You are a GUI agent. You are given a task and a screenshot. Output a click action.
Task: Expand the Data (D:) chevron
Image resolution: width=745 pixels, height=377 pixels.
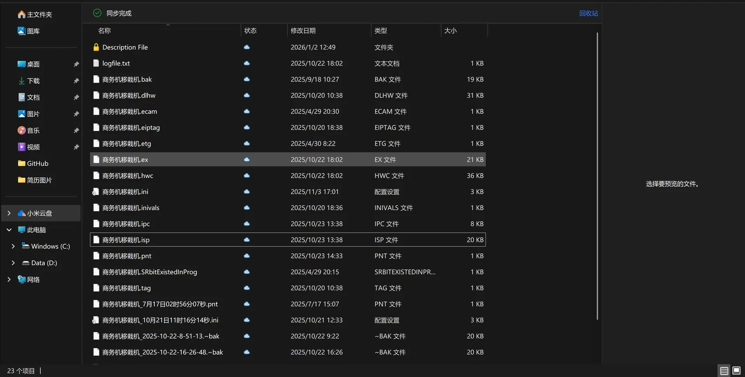click(13, 263)
